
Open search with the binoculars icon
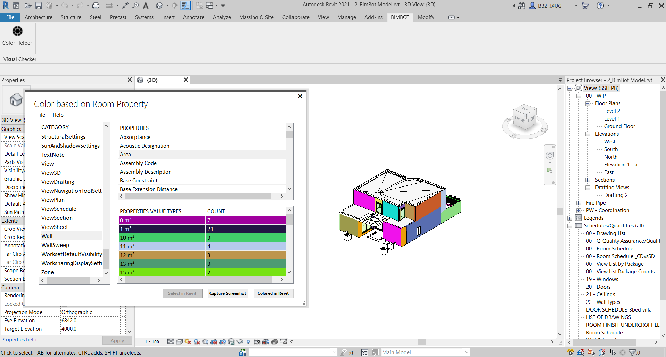521,6
